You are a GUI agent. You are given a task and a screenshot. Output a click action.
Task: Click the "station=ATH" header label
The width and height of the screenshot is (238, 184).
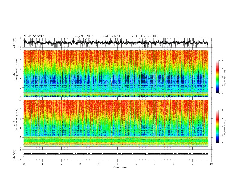[111, 36]
